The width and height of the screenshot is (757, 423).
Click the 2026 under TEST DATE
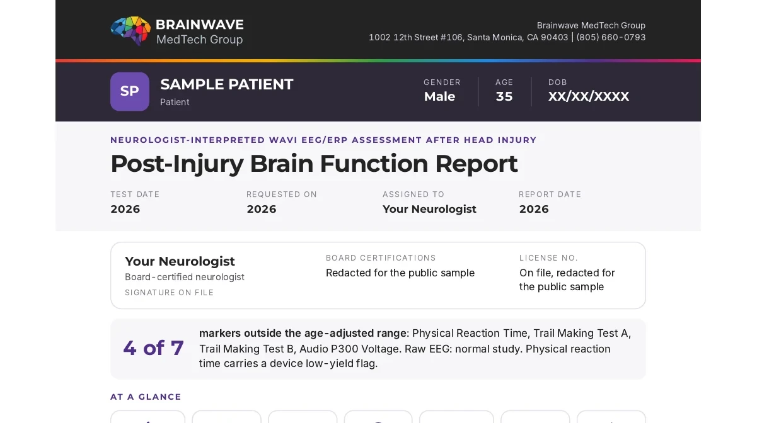pos(125,209)
